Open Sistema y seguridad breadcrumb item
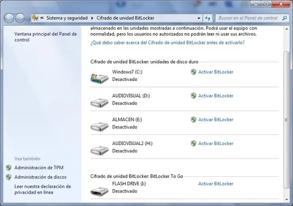Image resolution: width=293 pixels, height=206 pixels. 67,18
